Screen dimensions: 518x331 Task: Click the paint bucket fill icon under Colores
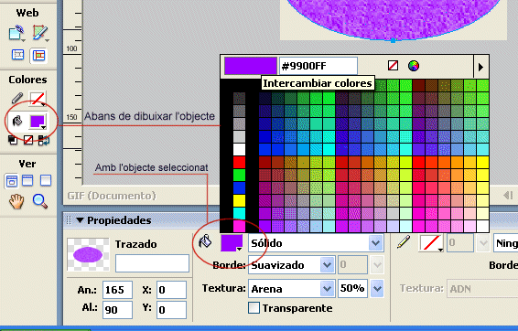16,122
